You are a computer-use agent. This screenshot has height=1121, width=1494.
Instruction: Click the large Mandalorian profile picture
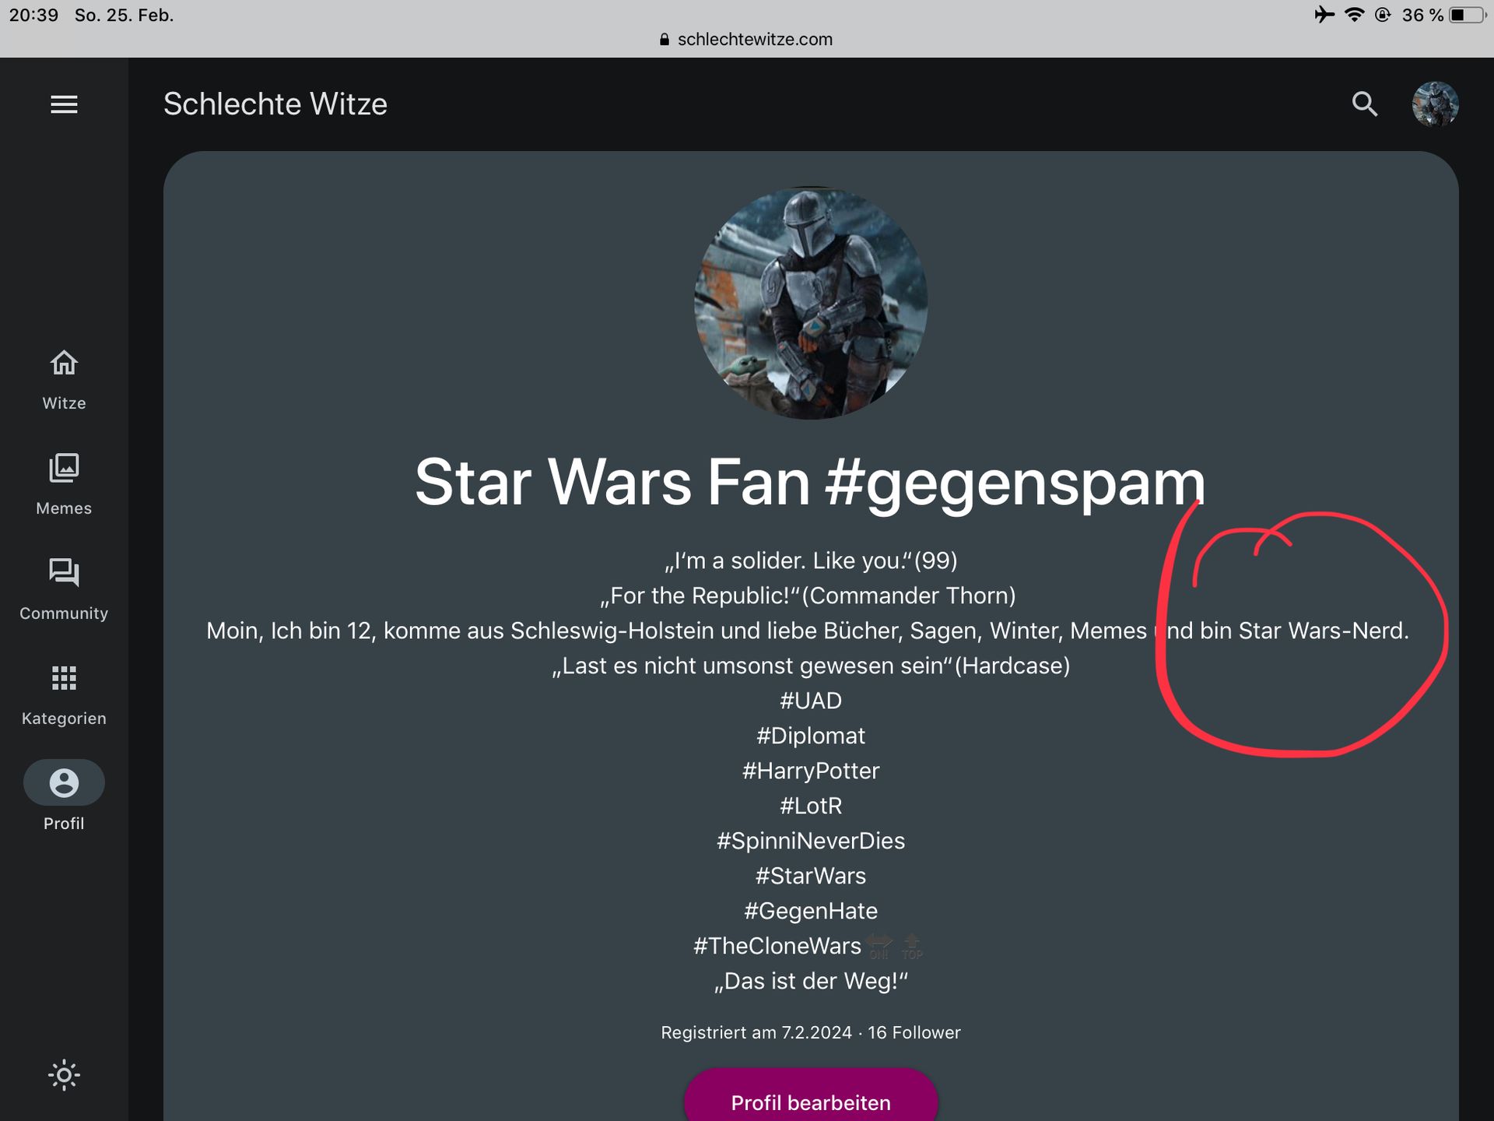pos(811,303)
